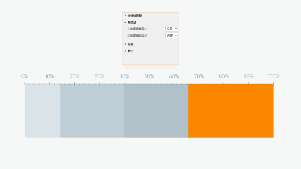Click the 主刻度线类型(J) label
The height and width of the screenshot is (169, 301).
point(137,29)
